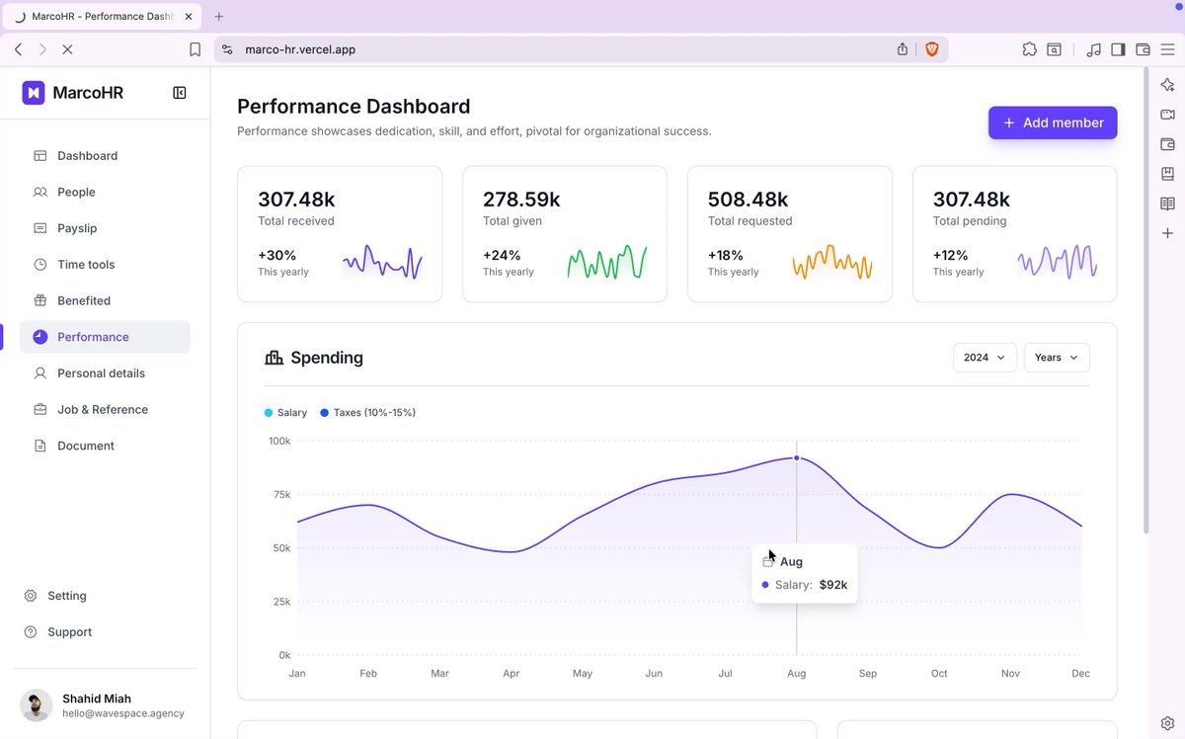Click Shahid Miah's profile avatar

click(x=37, y=705)
